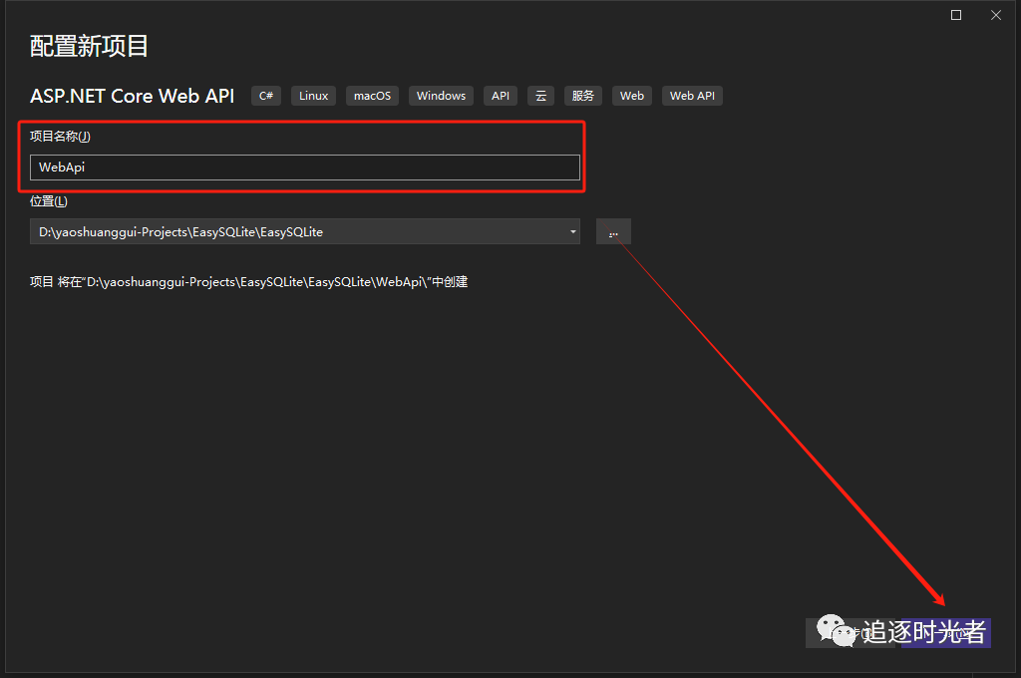Click the C# tag
The width and height of the screenshot is (1021, 678).
(266, 96)
